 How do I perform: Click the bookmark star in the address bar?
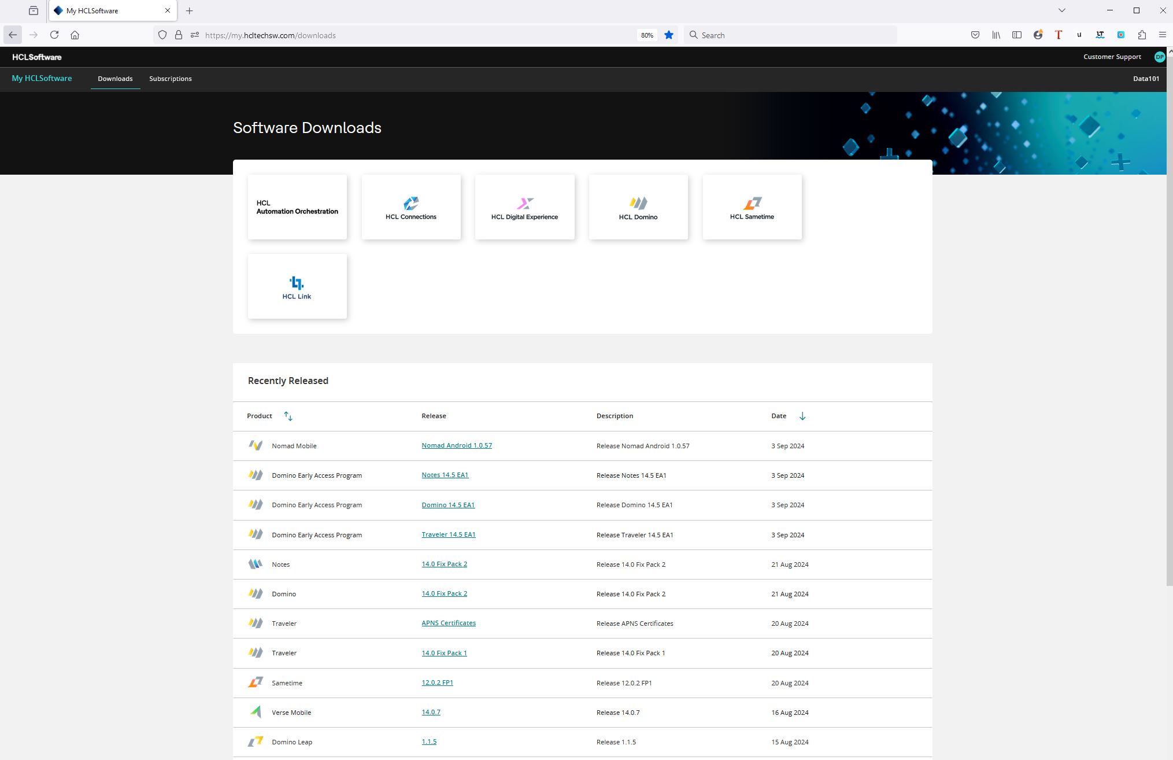(x=669, y=35)
